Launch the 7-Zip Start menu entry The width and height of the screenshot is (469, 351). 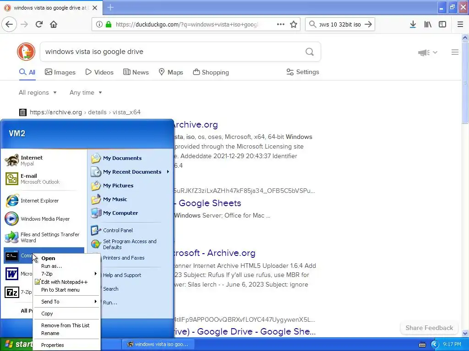[x=18, y=292]
